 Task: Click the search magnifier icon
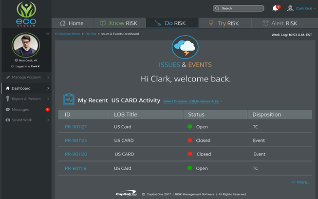217,8
